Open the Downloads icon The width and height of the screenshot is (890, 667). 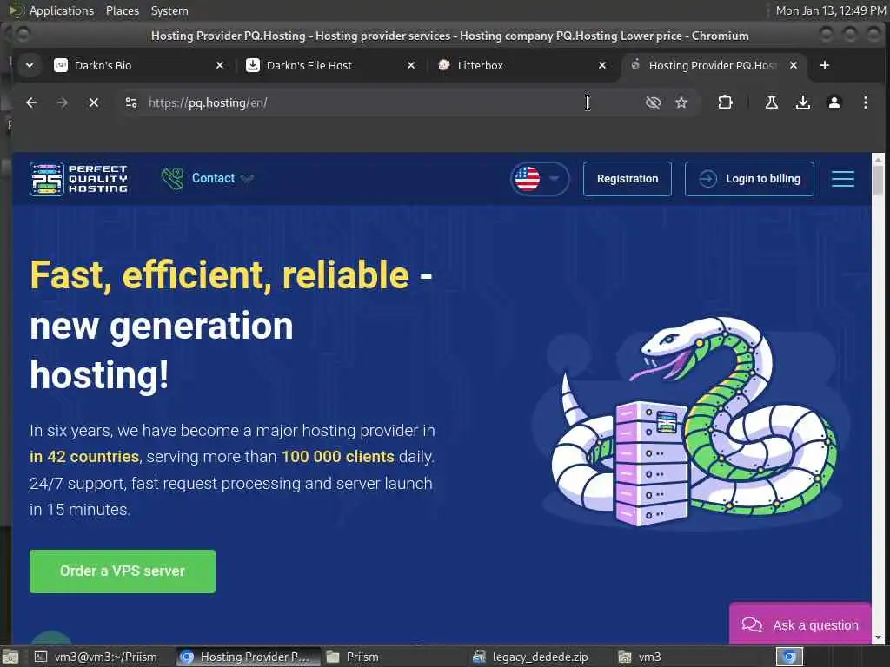point(802,102)
